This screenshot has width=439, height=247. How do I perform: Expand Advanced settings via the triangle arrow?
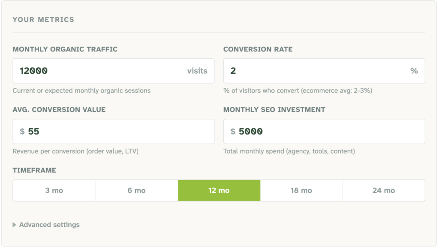pos(15,225)
